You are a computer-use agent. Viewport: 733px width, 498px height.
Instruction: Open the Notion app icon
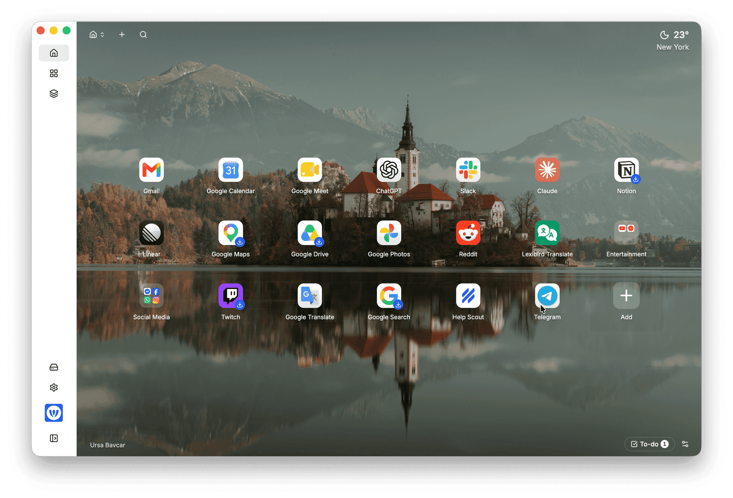coord(626,170)
